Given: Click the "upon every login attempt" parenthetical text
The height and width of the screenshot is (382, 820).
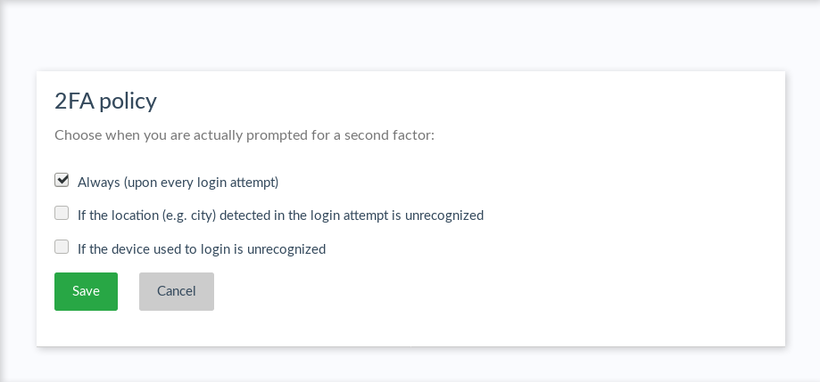Looking at the screenshot, I should pos(200,183).
